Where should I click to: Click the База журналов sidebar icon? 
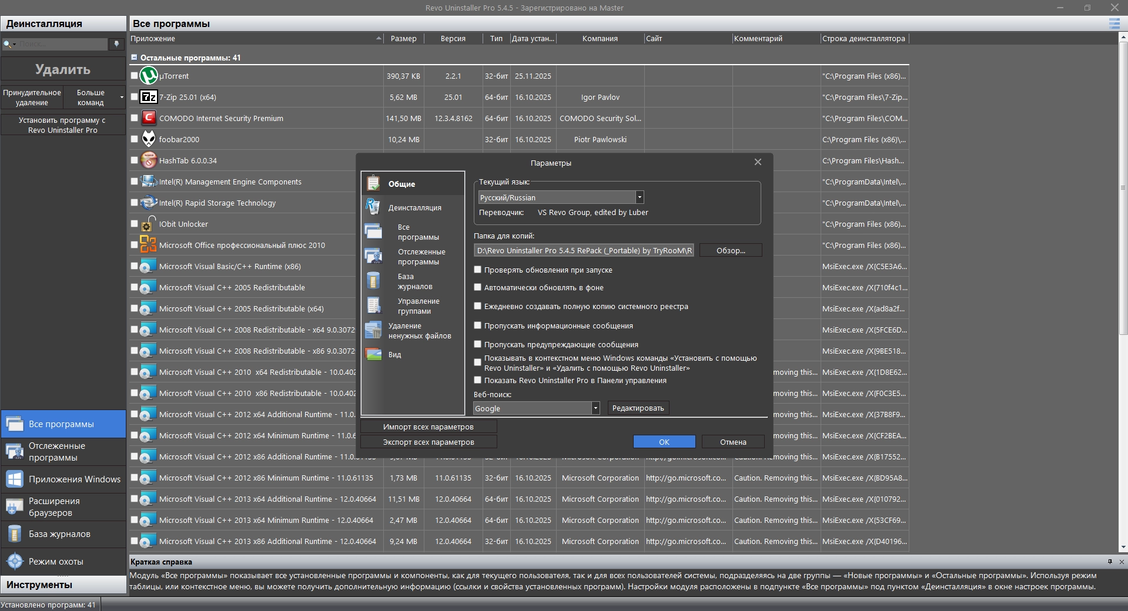point(15,534)
